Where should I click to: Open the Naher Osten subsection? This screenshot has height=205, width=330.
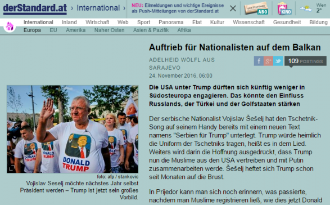109,30
